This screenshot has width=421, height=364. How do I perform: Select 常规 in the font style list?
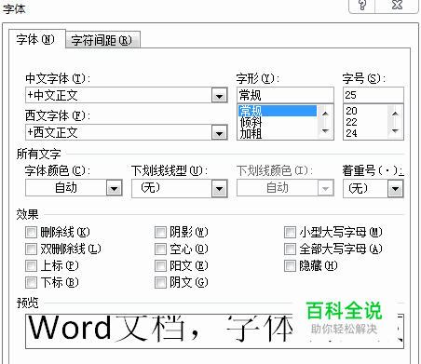click(278, 111)
